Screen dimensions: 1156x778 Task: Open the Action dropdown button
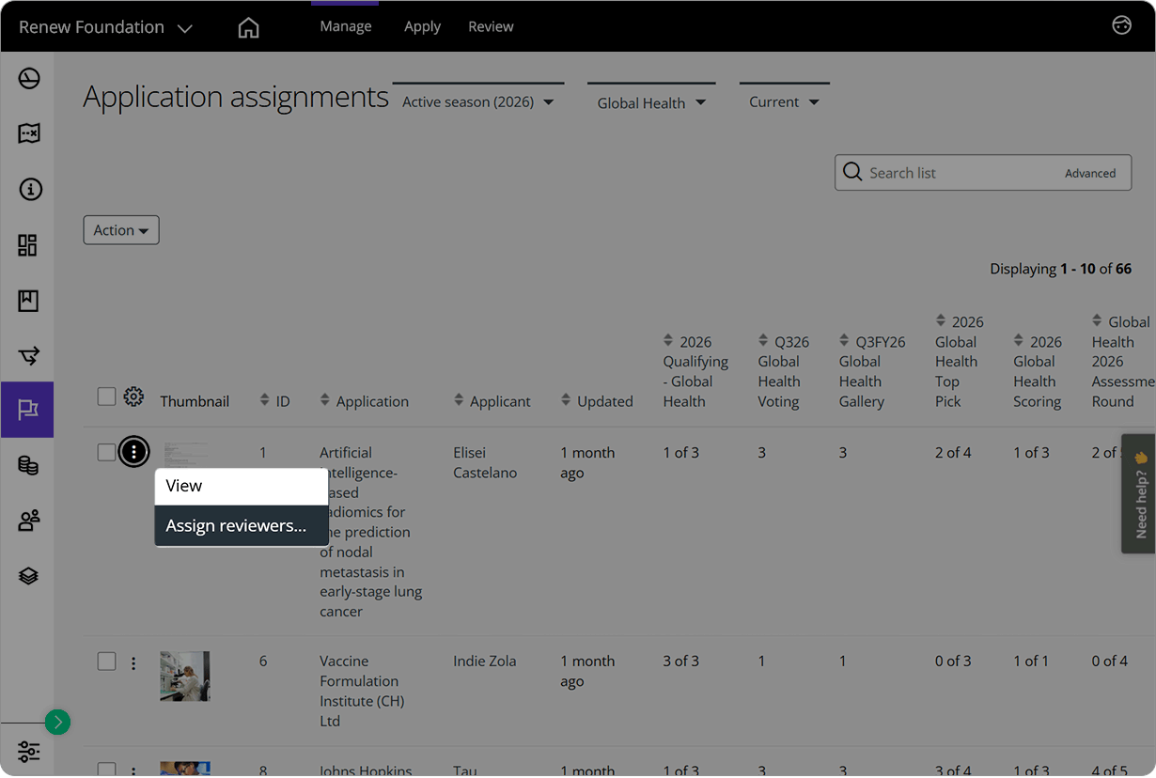(121, 230)
